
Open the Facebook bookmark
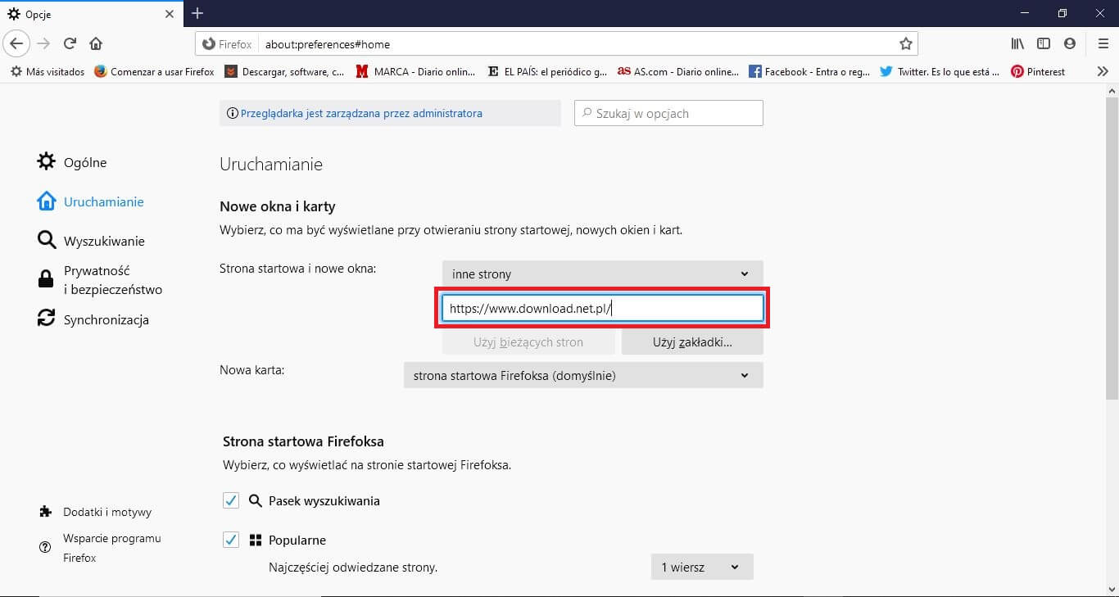coord(809,72)
